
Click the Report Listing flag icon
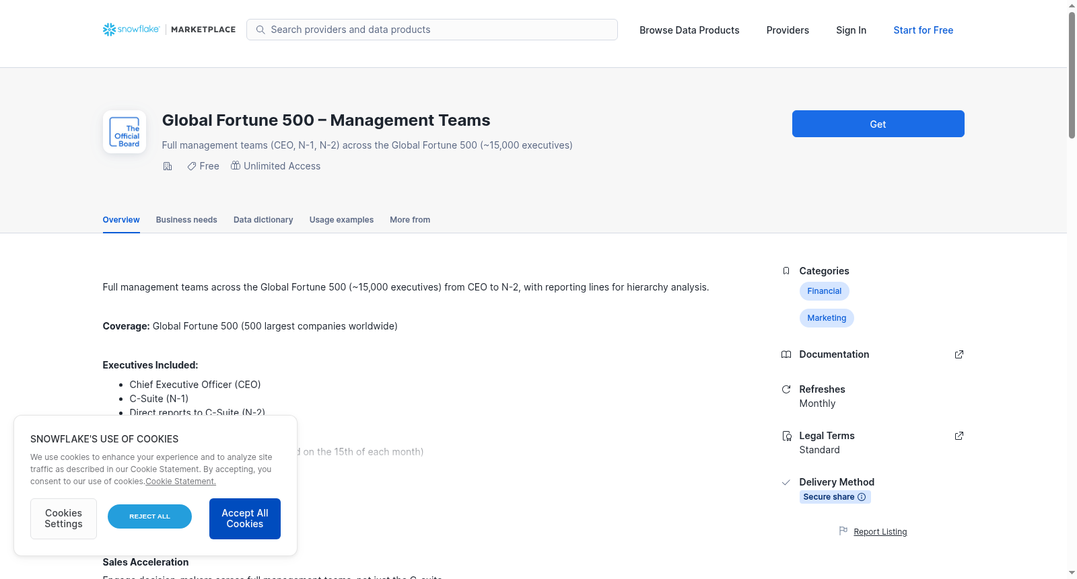843,531
